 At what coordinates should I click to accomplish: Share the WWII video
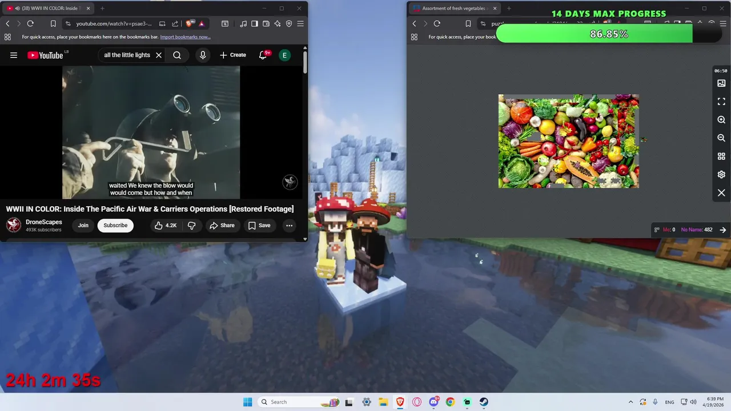(x=222, y=225)
